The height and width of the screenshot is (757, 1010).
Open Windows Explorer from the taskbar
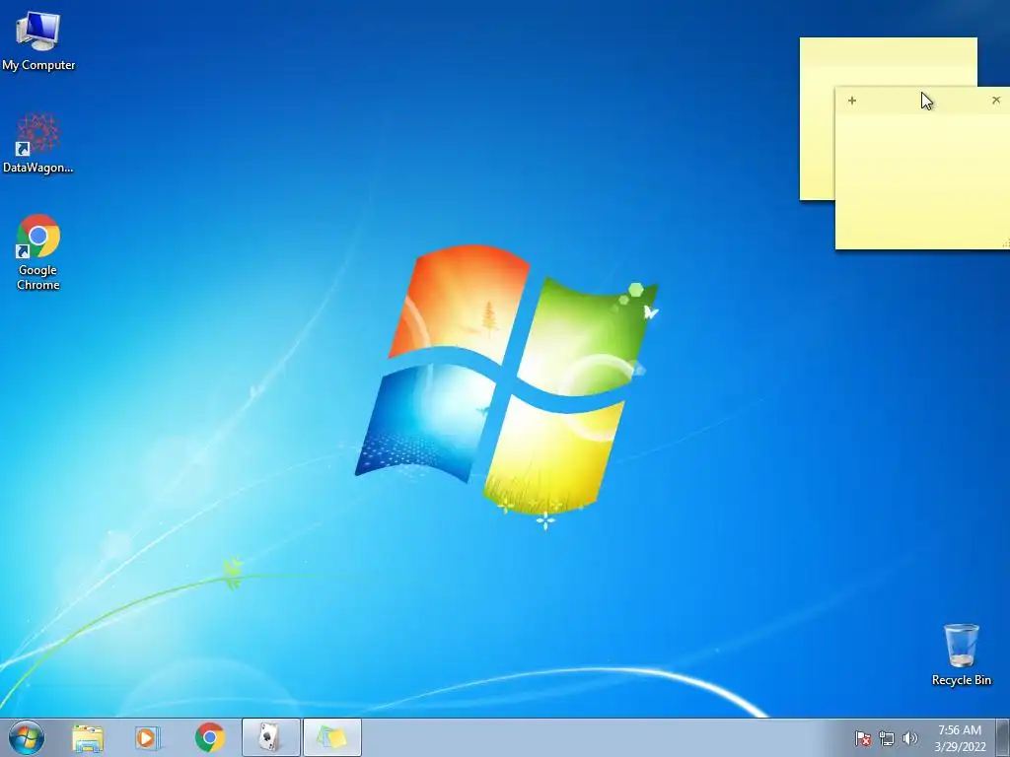coord(88,738)
